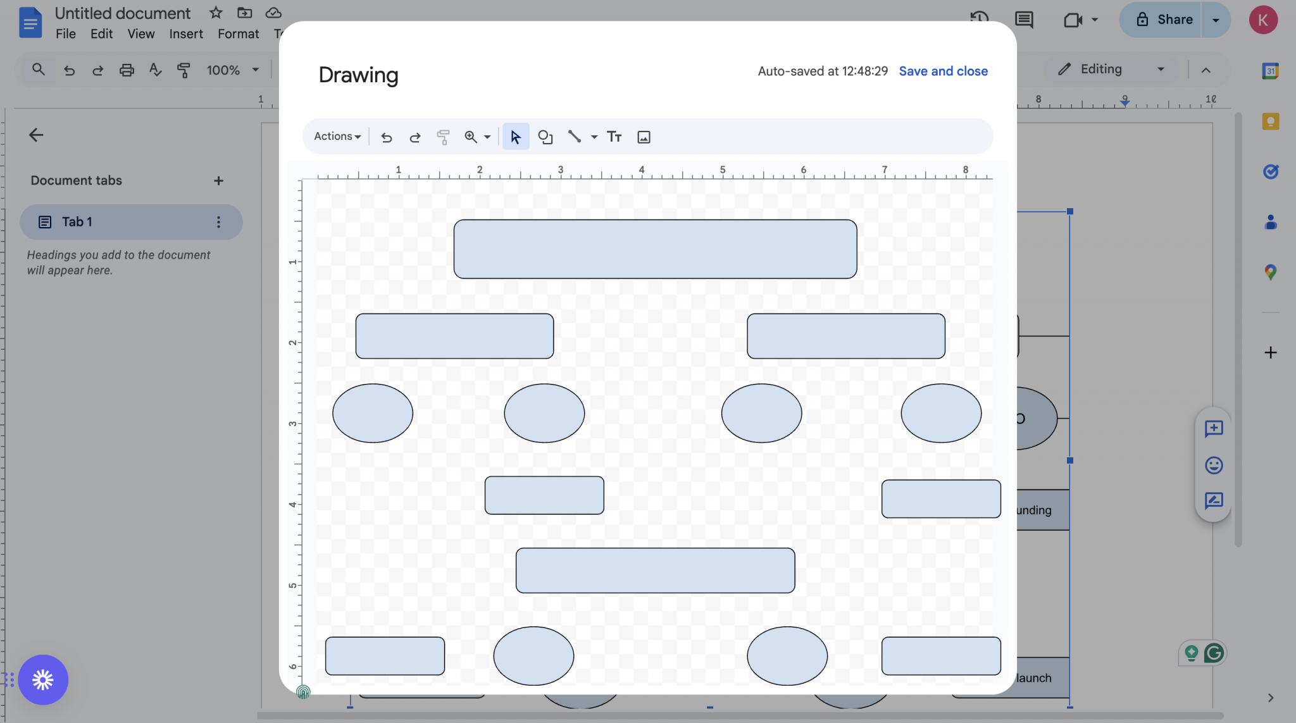Click Save and close
This screenshot has height=723, width=1296.
[942, 71]
